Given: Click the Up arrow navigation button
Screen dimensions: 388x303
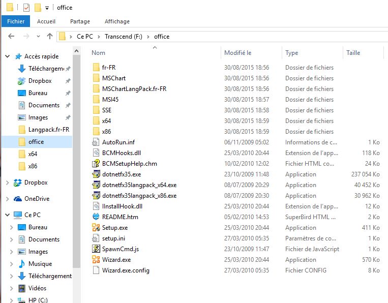Looking at the screenshot, I should click(x=49, y=37).
